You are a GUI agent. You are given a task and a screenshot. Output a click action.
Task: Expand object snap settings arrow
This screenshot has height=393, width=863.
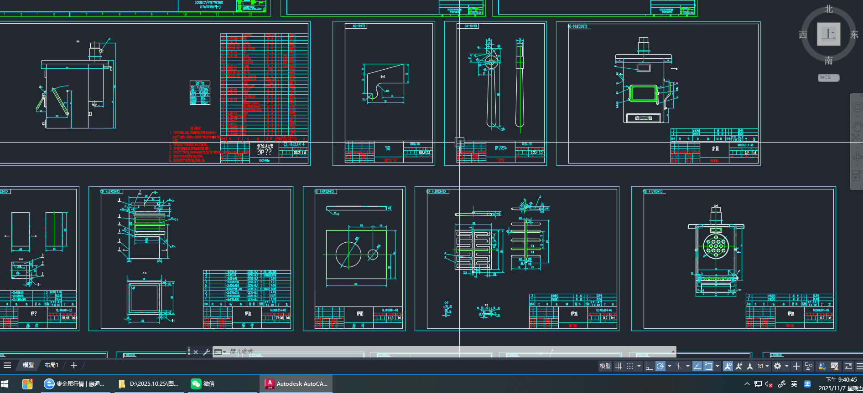coord(717,366)
